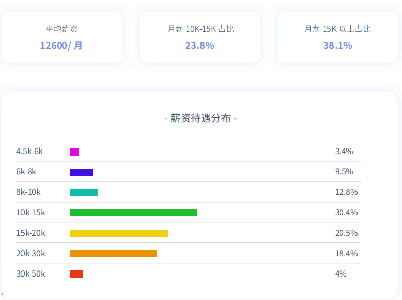
Task: Select the 4% percentage value
Action: pos(341,274)
